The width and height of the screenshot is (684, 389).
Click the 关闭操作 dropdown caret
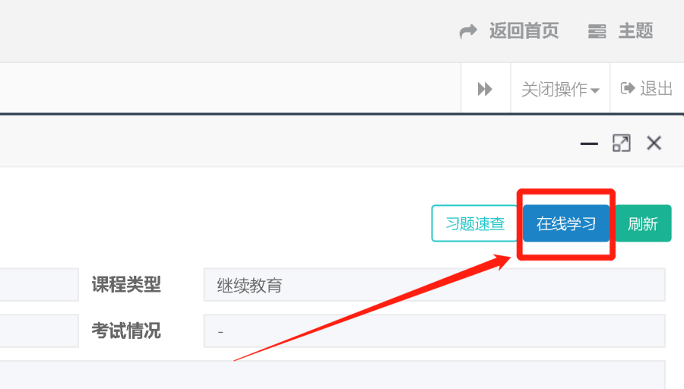click(595, 90)
